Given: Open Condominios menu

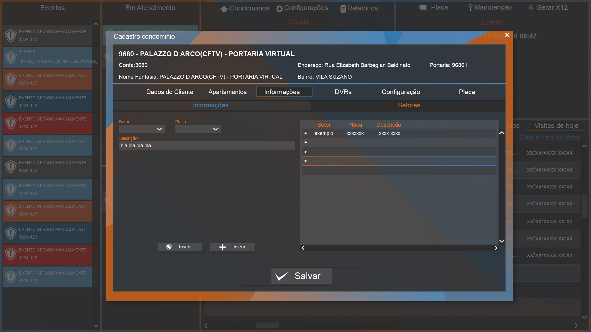Looking at the screenshot, I should [x=244, y=8].
